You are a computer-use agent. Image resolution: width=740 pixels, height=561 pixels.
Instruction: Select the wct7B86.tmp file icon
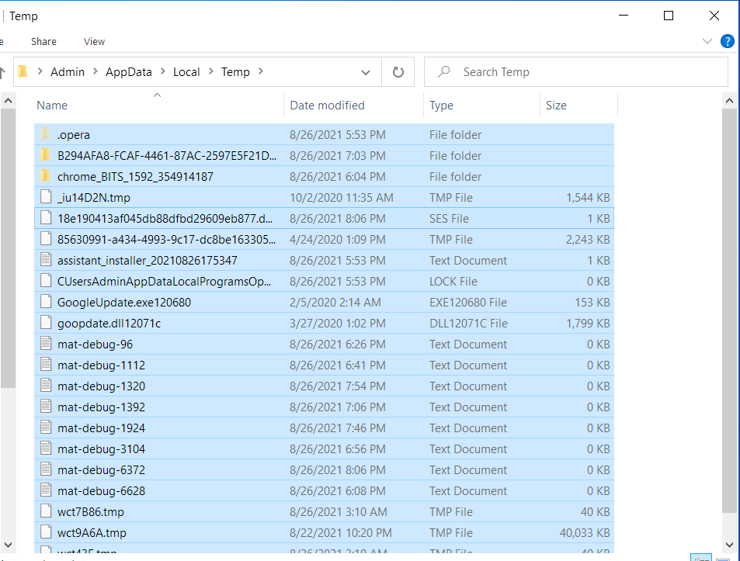(46, 512)
